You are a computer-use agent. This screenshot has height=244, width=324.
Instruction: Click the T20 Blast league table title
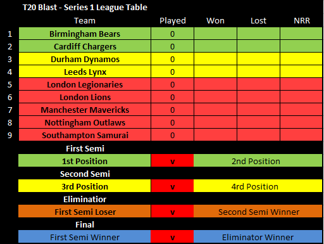point(85,8)
